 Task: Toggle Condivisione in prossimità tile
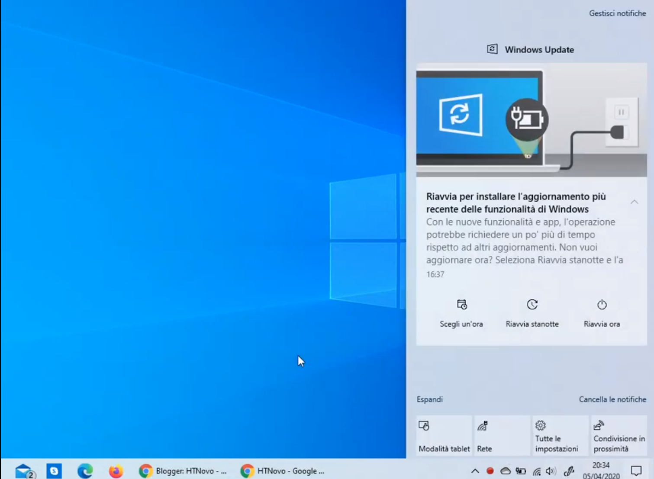619,435
